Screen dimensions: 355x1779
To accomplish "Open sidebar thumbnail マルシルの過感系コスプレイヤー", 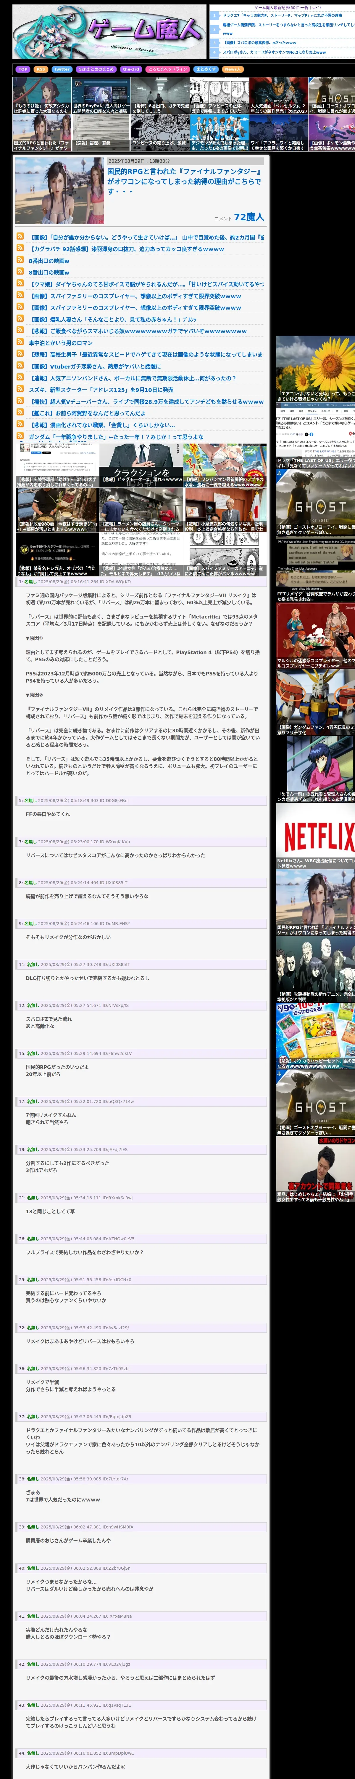I will pyautogui.click(x=316, y=636).
